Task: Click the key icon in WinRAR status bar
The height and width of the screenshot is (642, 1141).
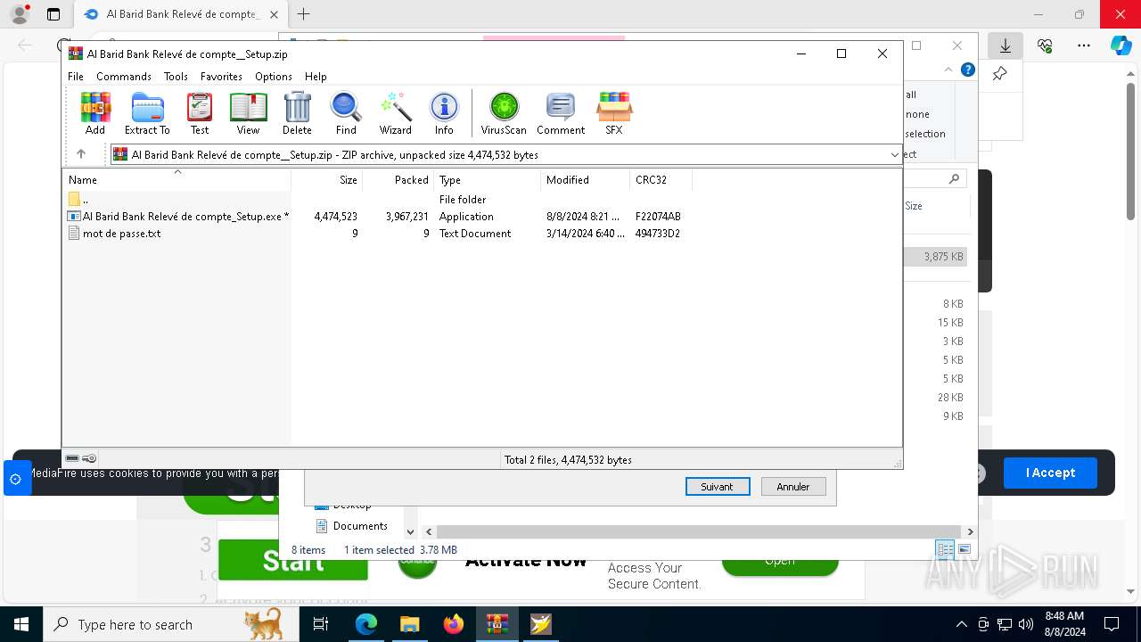Action: coord(89,458)
